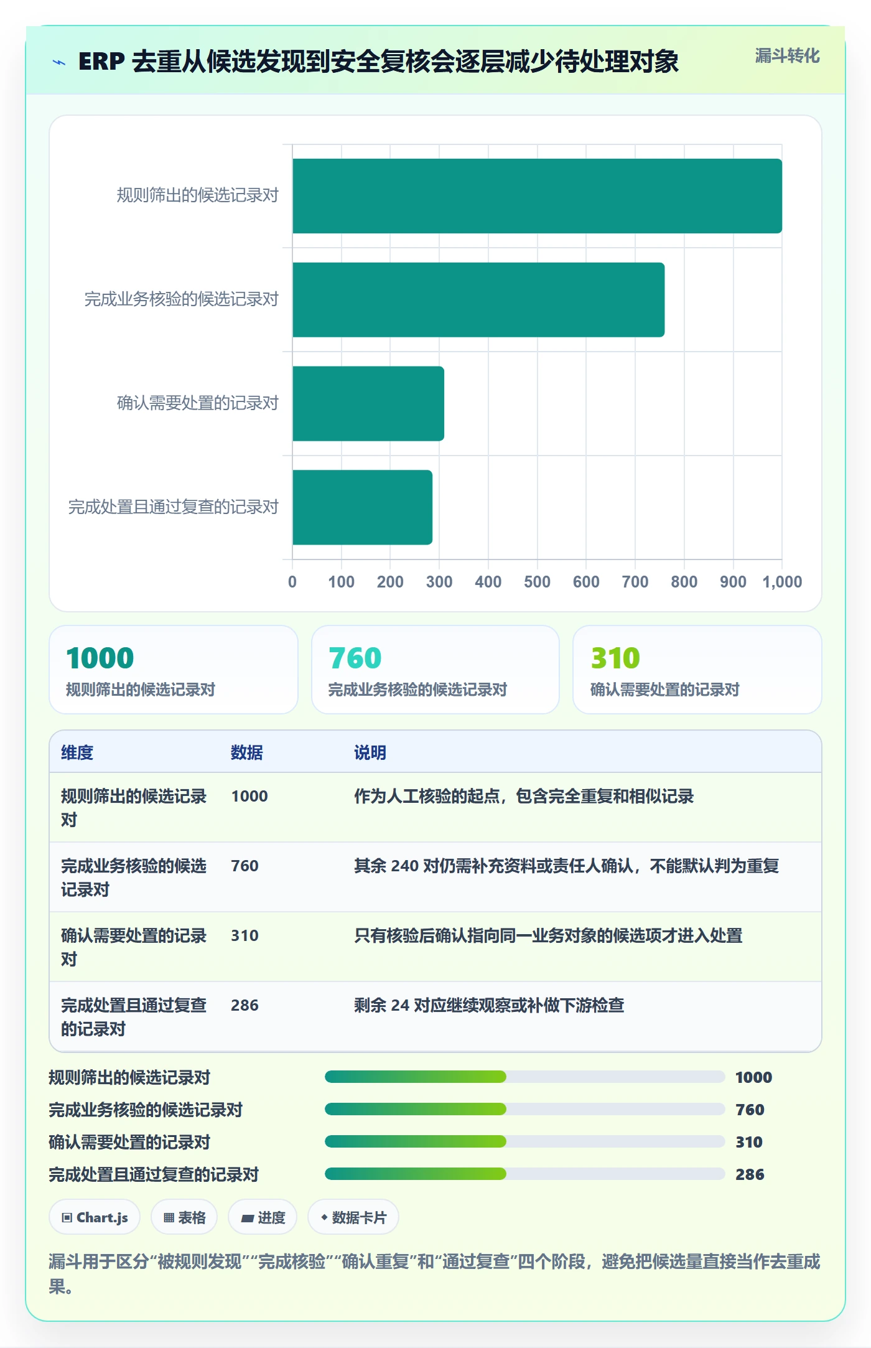Open the 310 stat card
Image resolution: width=871 pixels, height=1348 pixels.
coord(697,670)
